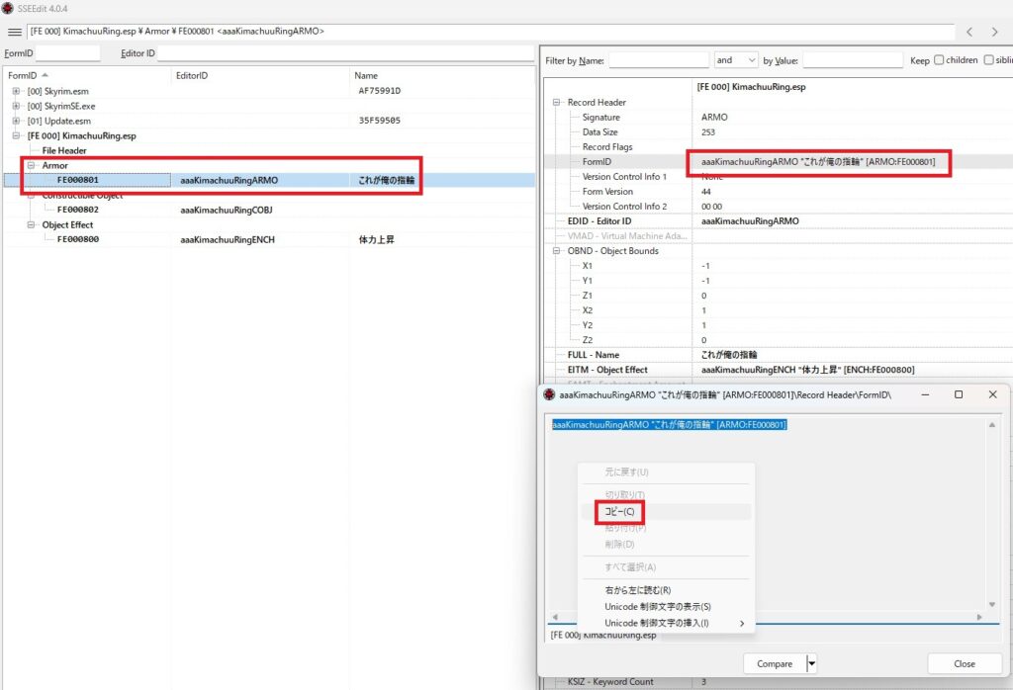Enable the Keep children checkbox

pyautogui.click(x=939, y=60)
